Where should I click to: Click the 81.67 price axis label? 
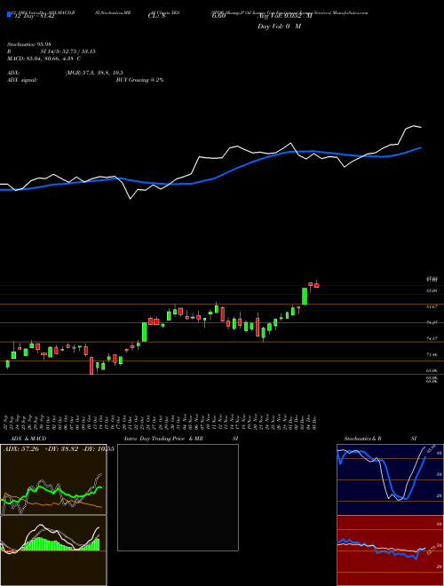pos(432,306)
